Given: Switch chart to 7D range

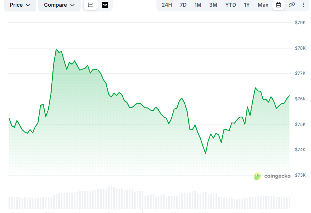Looking at the screenshot, I should [x=183, y=5].
